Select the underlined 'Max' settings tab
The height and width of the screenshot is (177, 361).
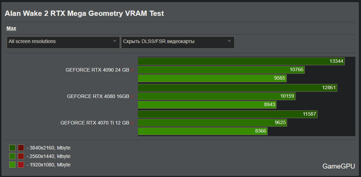click(11, 28)
